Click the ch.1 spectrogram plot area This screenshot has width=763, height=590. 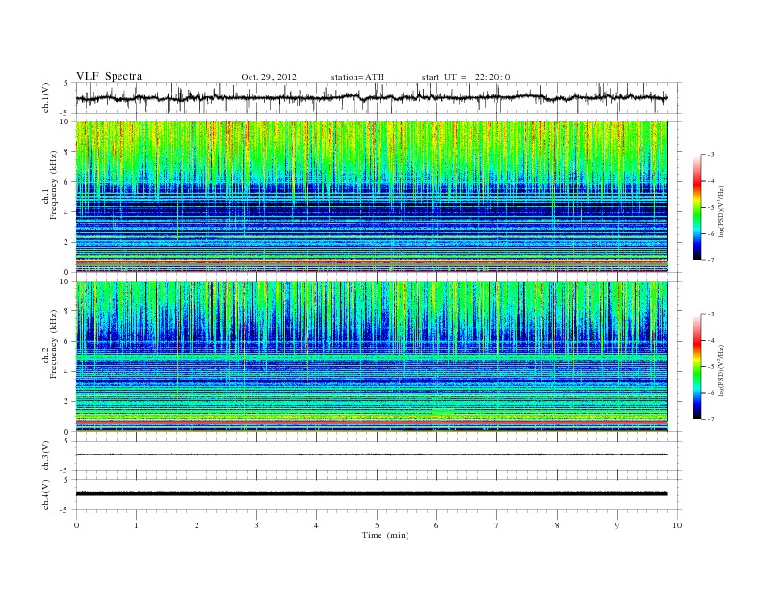coord(371,197)
